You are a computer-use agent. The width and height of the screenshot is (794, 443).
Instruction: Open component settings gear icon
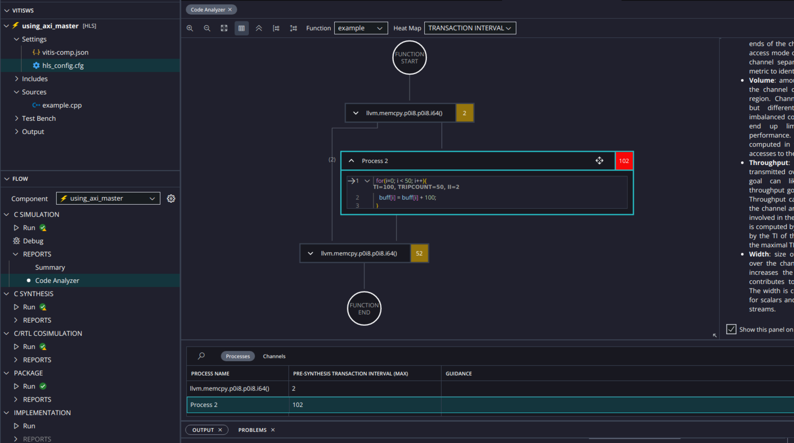pos(171,199)
